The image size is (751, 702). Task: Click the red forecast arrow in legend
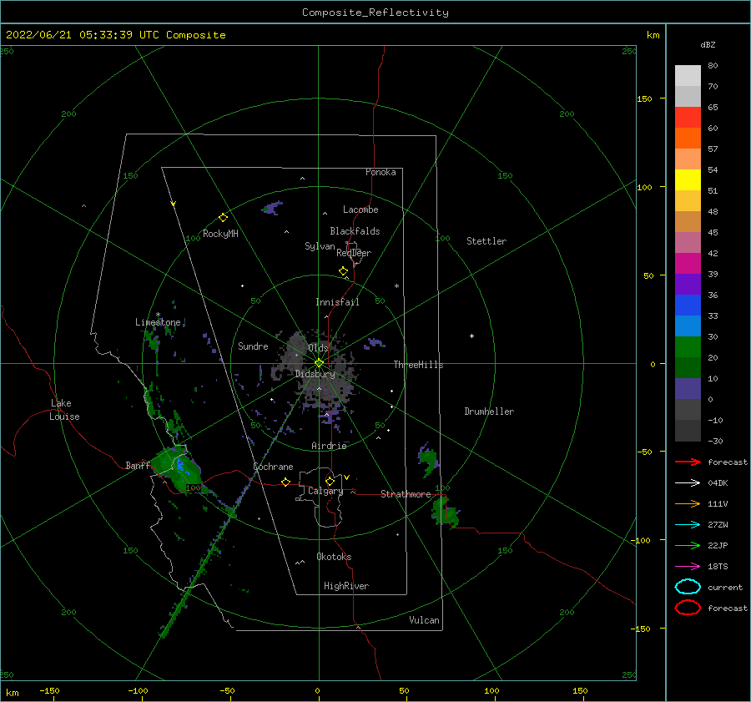tap(688, 462)
